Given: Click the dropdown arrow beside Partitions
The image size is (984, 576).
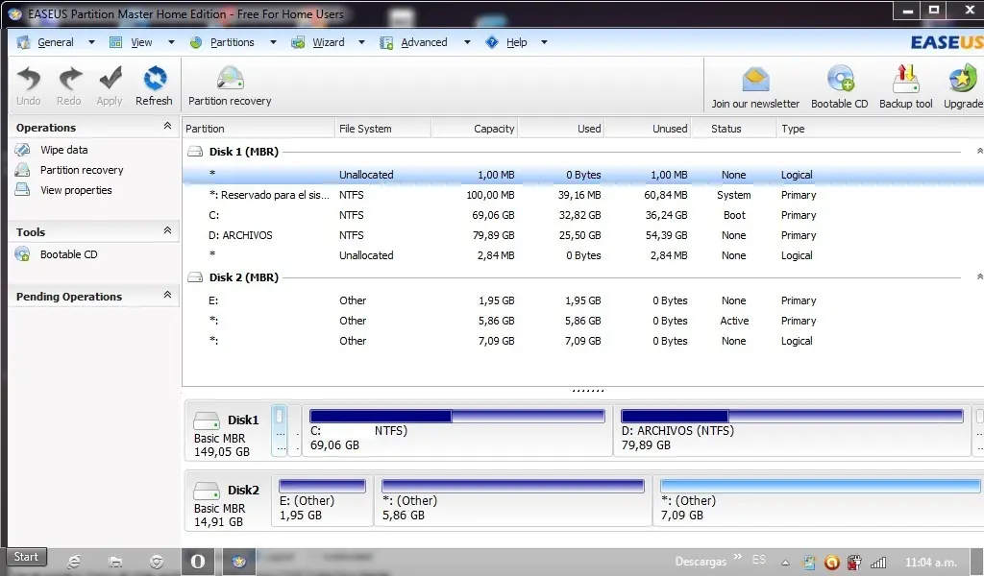Looking at the screenshot, I should [273, 42].
